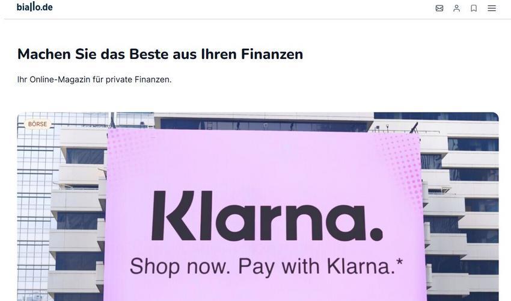Open the user account icon
Screen dimensions: 511x301
[x=456, y=8]
